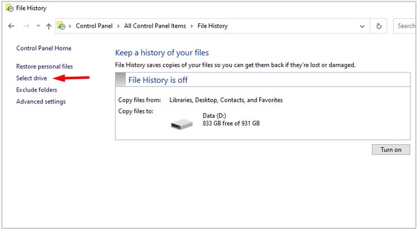
Task: Refresh the File History page
Action: pyautogui.click(x=379, y=26)
